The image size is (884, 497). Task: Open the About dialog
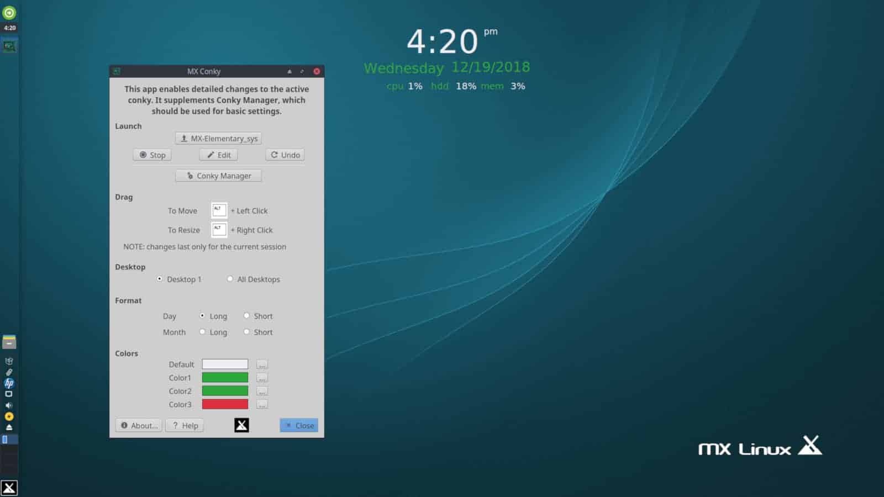138,425
